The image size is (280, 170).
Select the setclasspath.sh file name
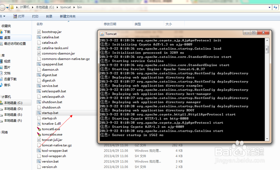point(53,97)
